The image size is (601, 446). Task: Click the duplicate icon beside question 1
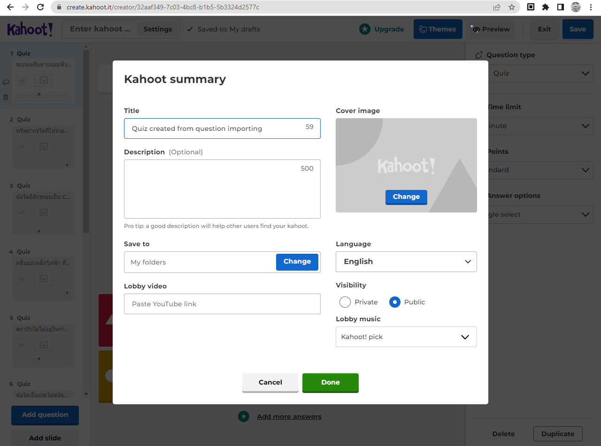[6, 83]
